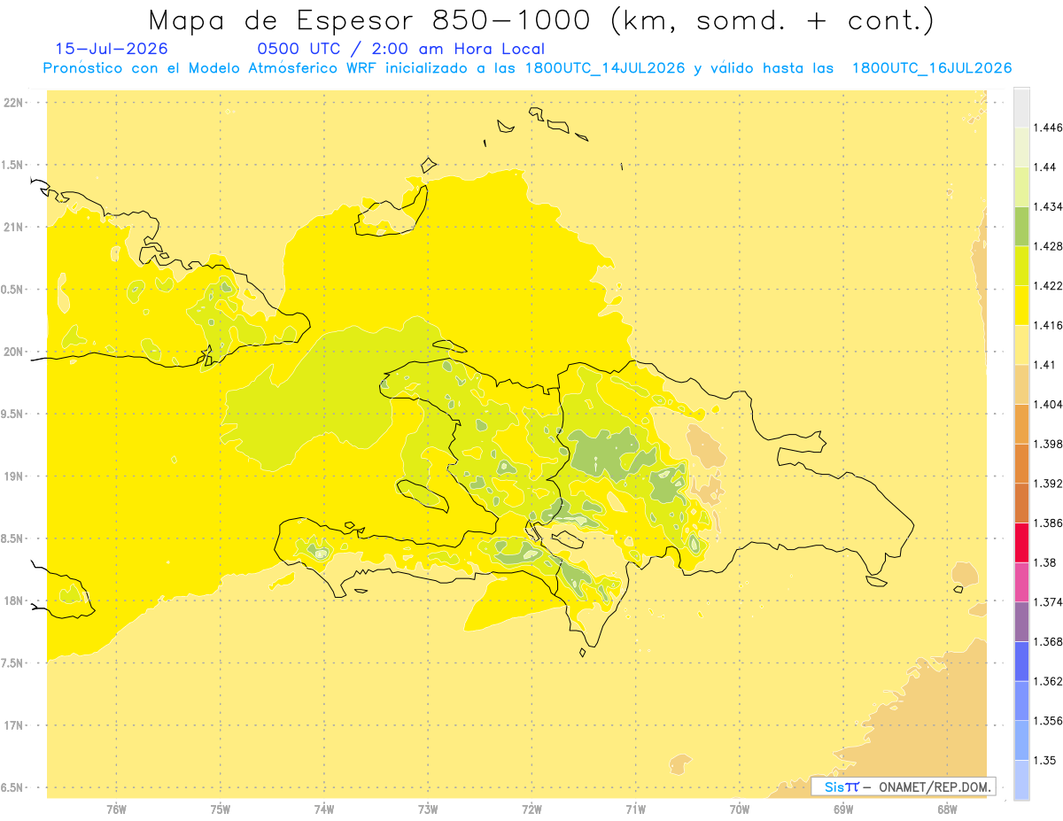The height and width of the screenshot is (821, 1063).
Task: Select the 1.398 colorbar value
Action: [1048, 444]
